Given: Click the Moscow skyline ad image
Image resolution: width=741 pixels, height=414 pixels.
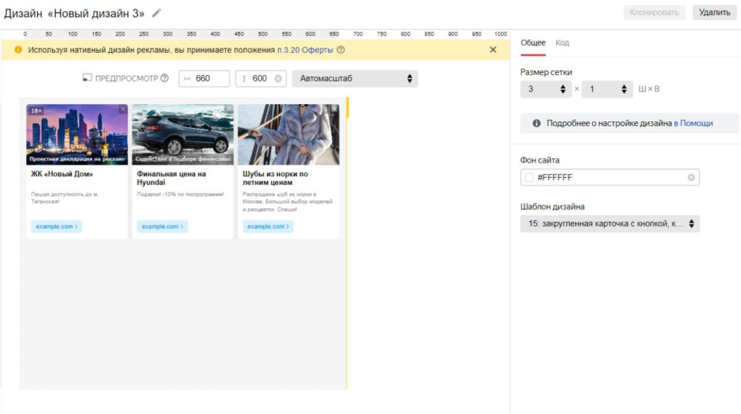Looking at the screenshot, I should [x=77, y=134].
